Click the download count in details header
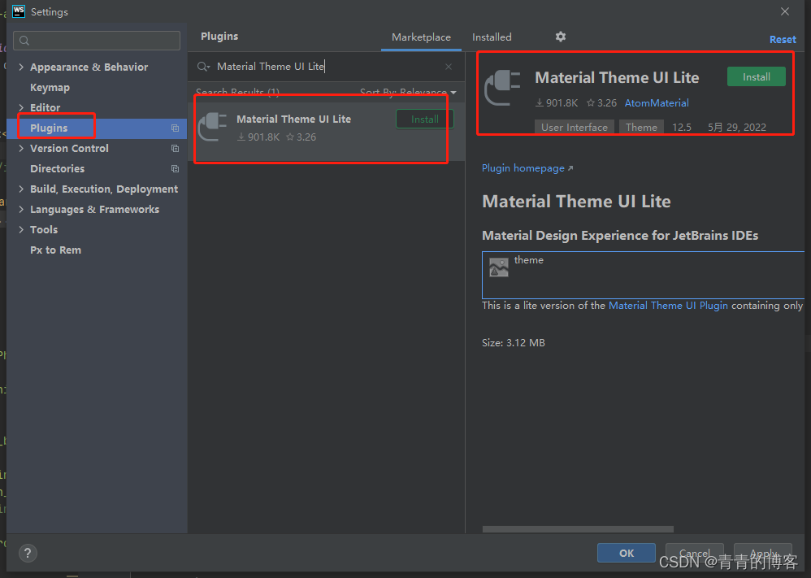 coord(557,103)
